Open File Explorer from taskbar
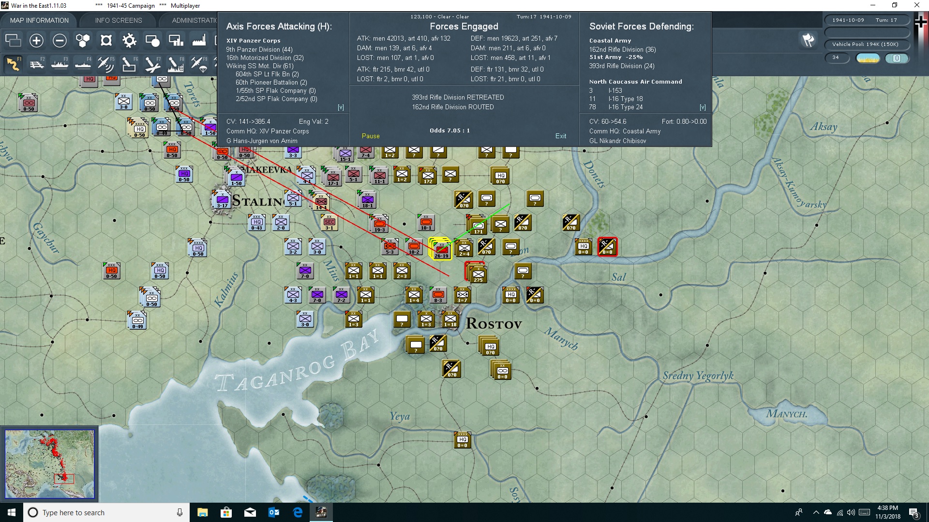Viewport: 929px width, 522px height. click(x=202, y=512)
